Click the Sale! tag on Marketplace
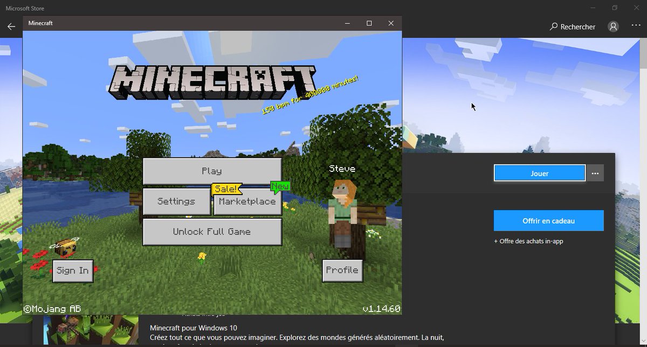Image resolution: width=647 pixels, height=347 pixels. tap(226, 189)
